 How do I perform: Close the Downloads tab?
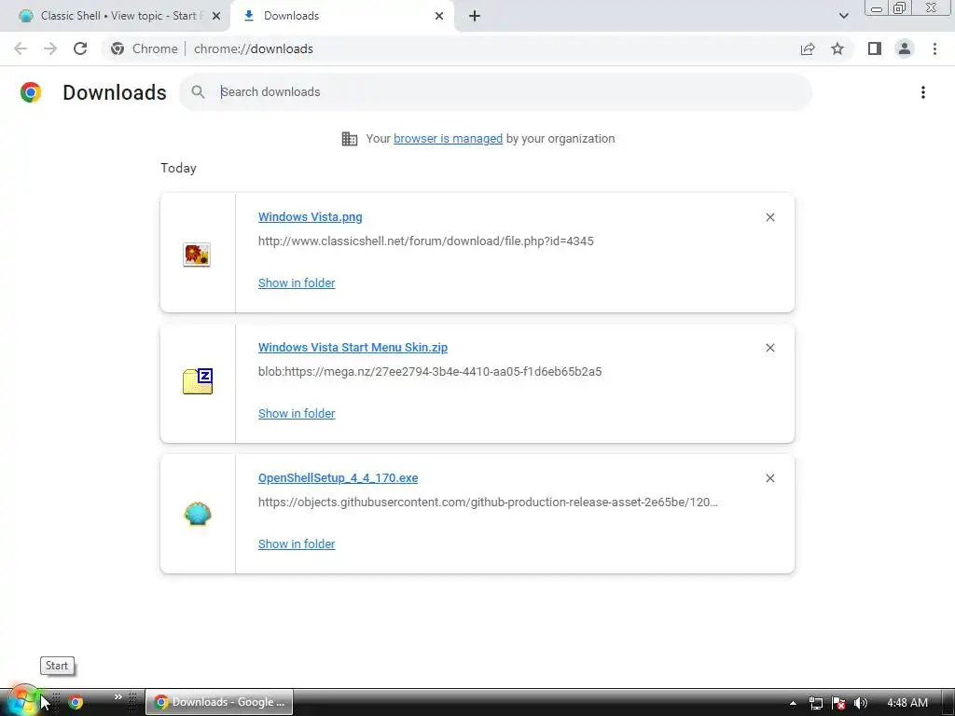[x=439, y=16]
